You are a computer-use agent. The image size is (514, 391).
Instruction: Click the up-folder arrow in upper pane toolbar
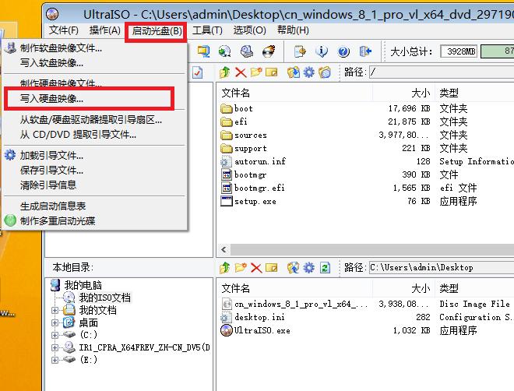point(225,72)
